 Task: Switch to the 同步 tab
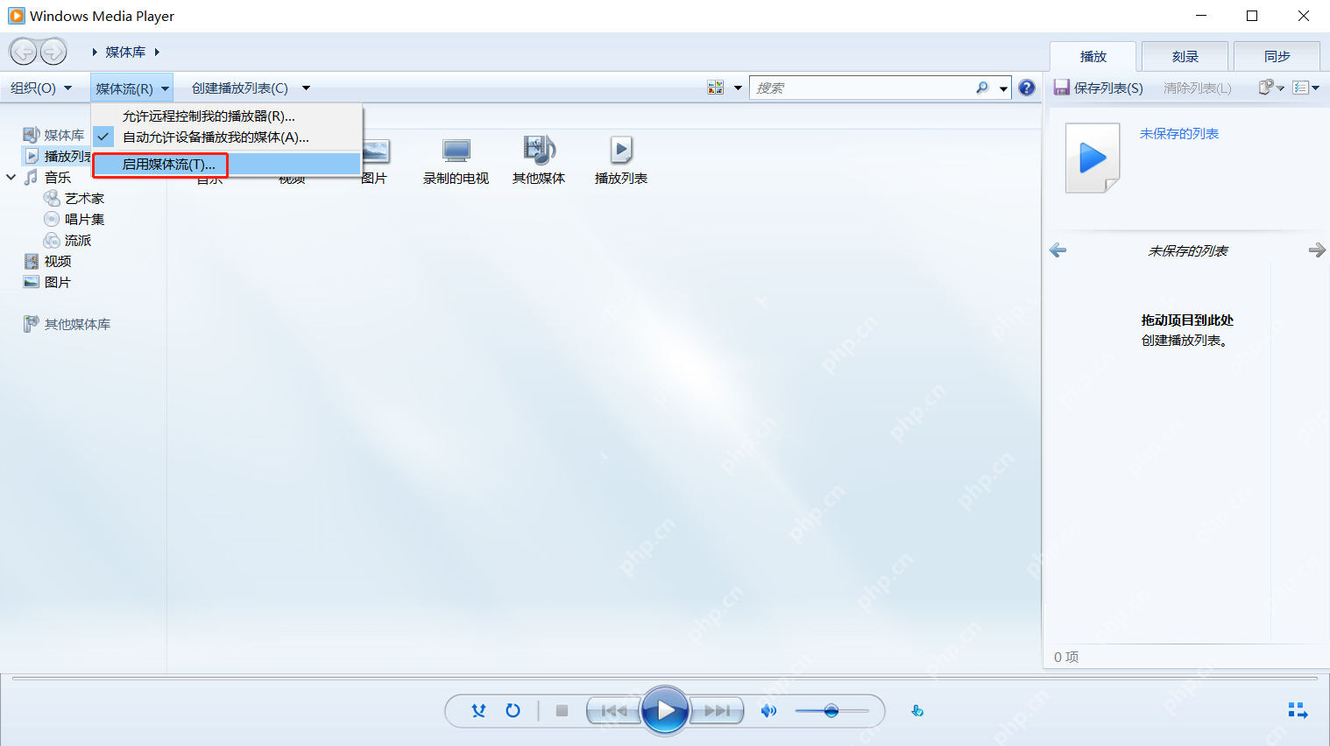click(x=1277, y=56)
